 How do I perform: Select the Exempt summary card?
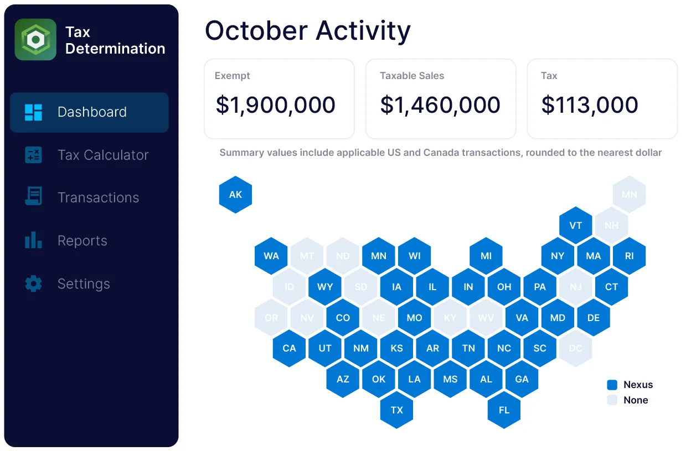(279, 99)
